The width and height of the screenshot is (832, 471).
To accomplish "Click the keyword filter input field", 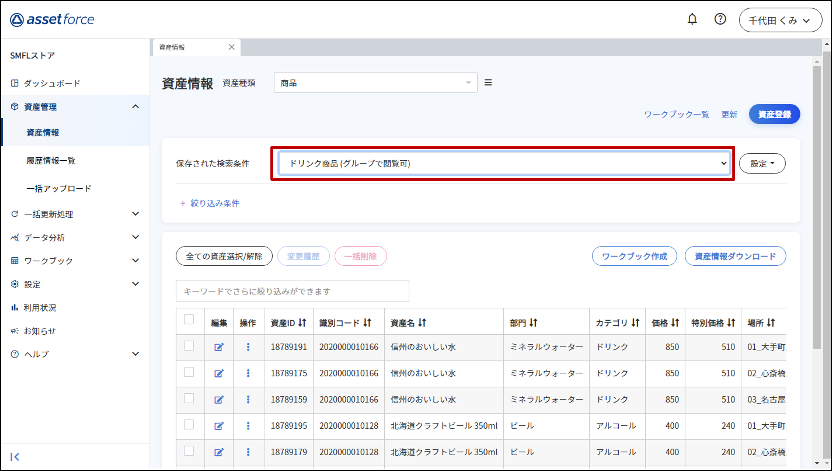I will pos(292,291).
